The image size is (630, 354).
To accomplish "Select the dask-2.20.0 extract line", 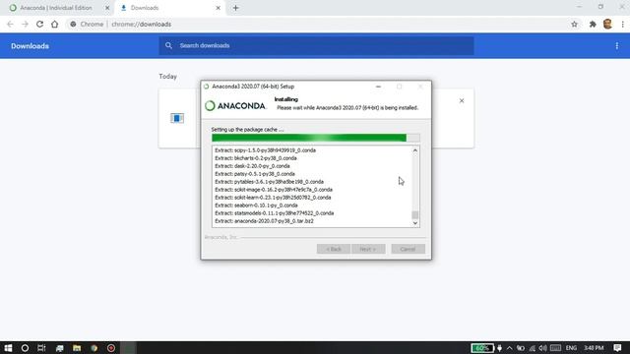I will (252, 166).
